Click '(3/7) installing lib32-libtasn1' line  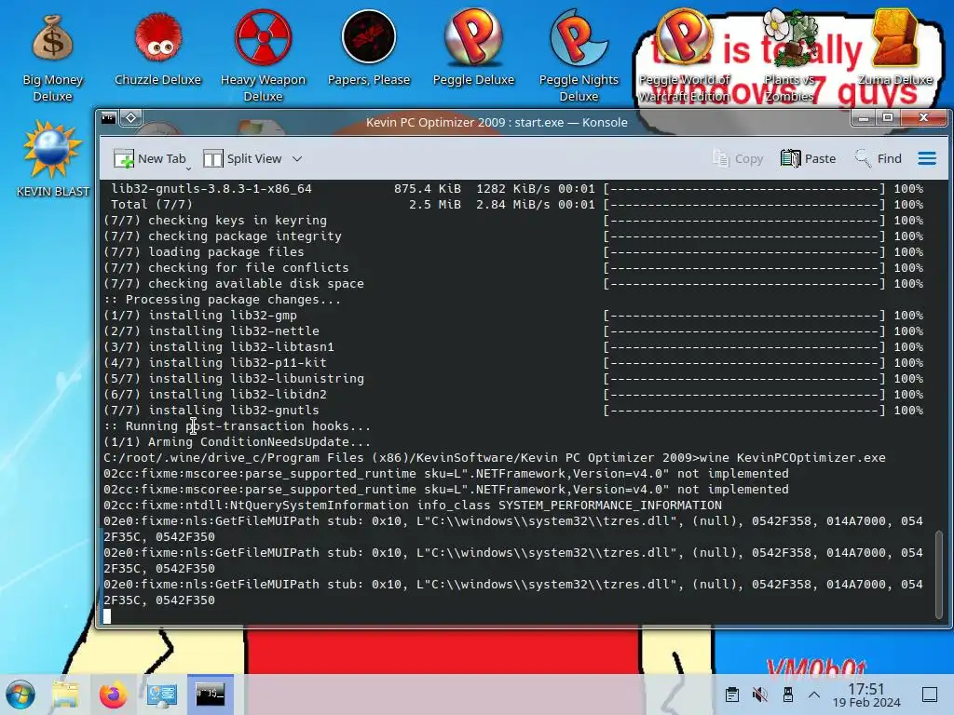pos(218,347)
